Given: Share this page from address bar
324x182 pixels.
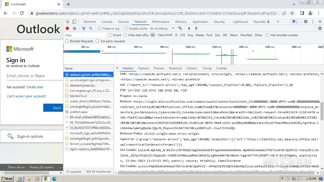Looking at the screenshot, I should pos(284,13).
